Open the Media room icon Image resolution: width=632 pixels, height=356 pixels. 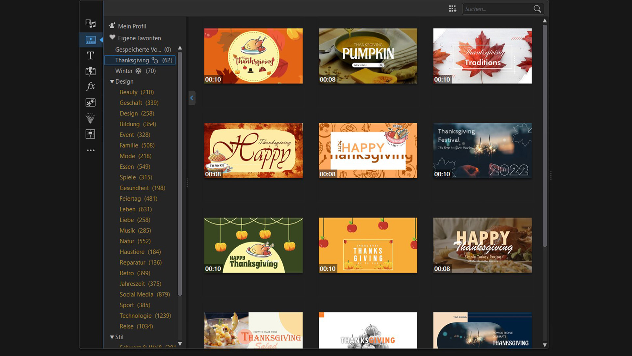[91, 24]
